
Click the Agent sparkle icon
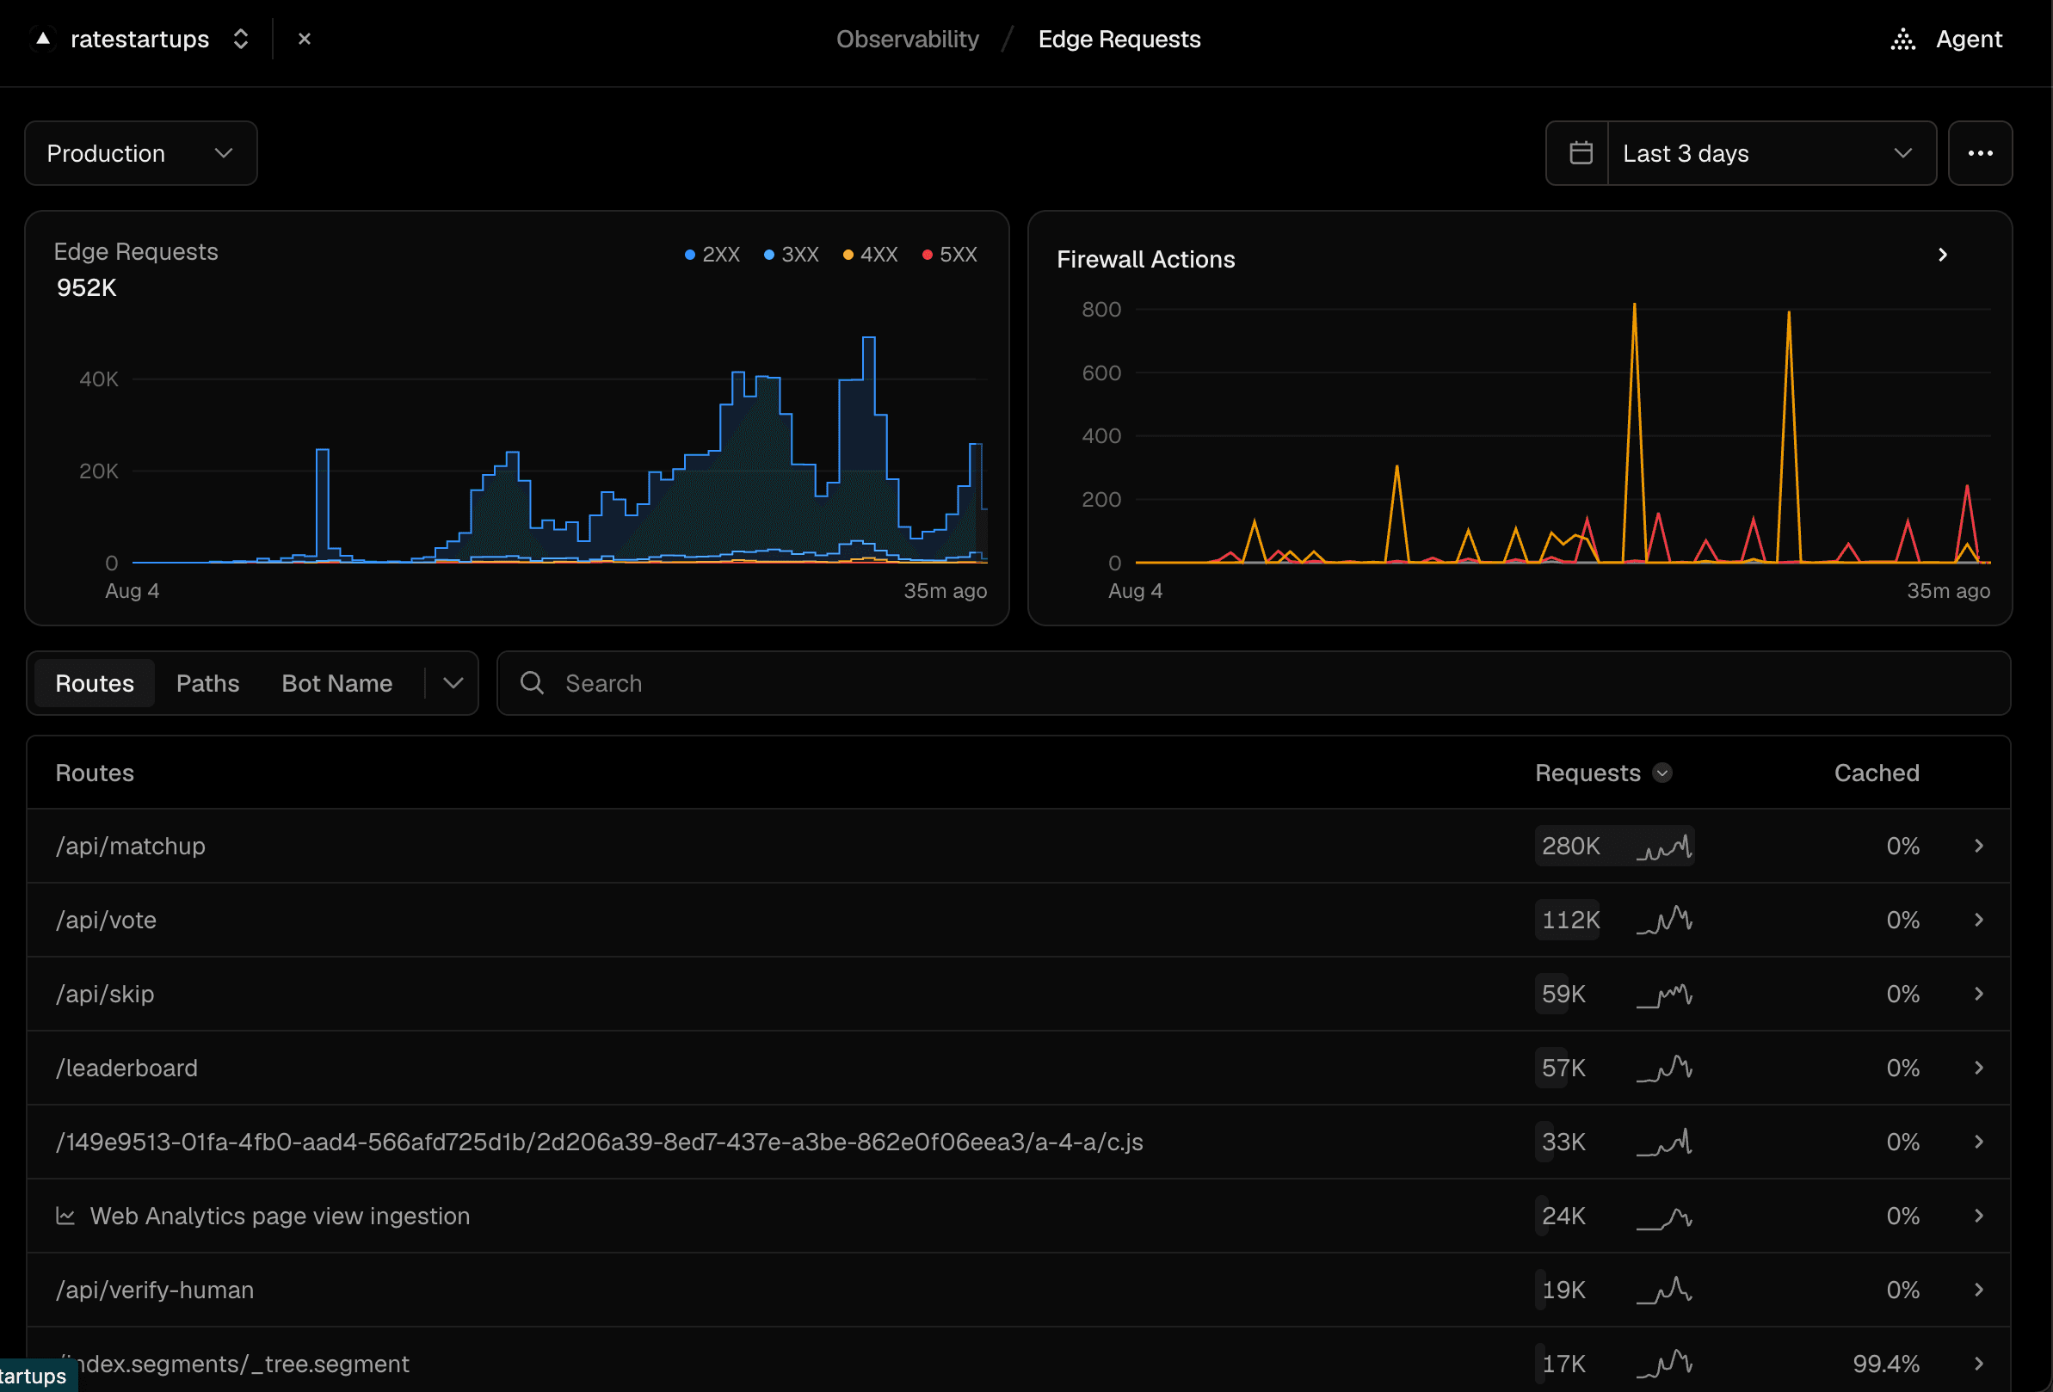click(x=1902, y=40)
